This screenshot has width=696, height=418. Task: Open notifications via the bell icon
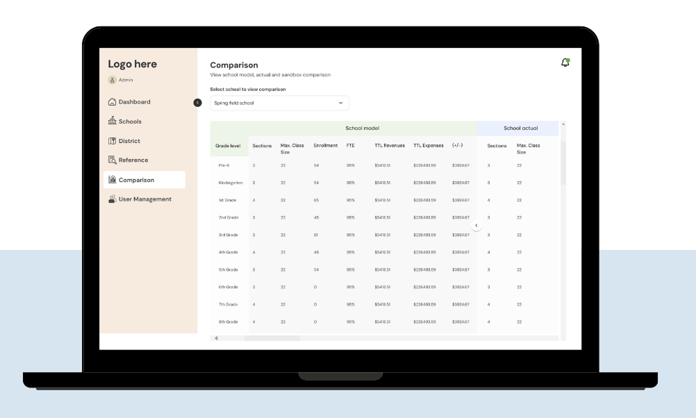coord(565,62)
